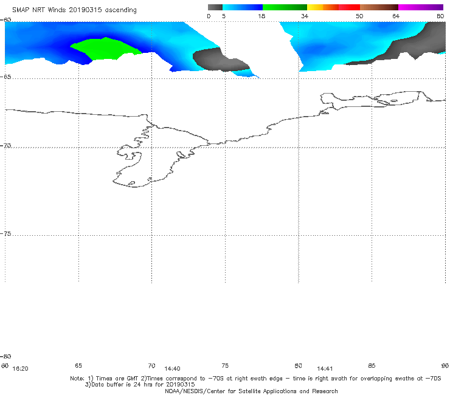The height and width of the screenshot is (395, 450).
Task: Click the green high-wind patch on the map
Action: coord(106,48)
